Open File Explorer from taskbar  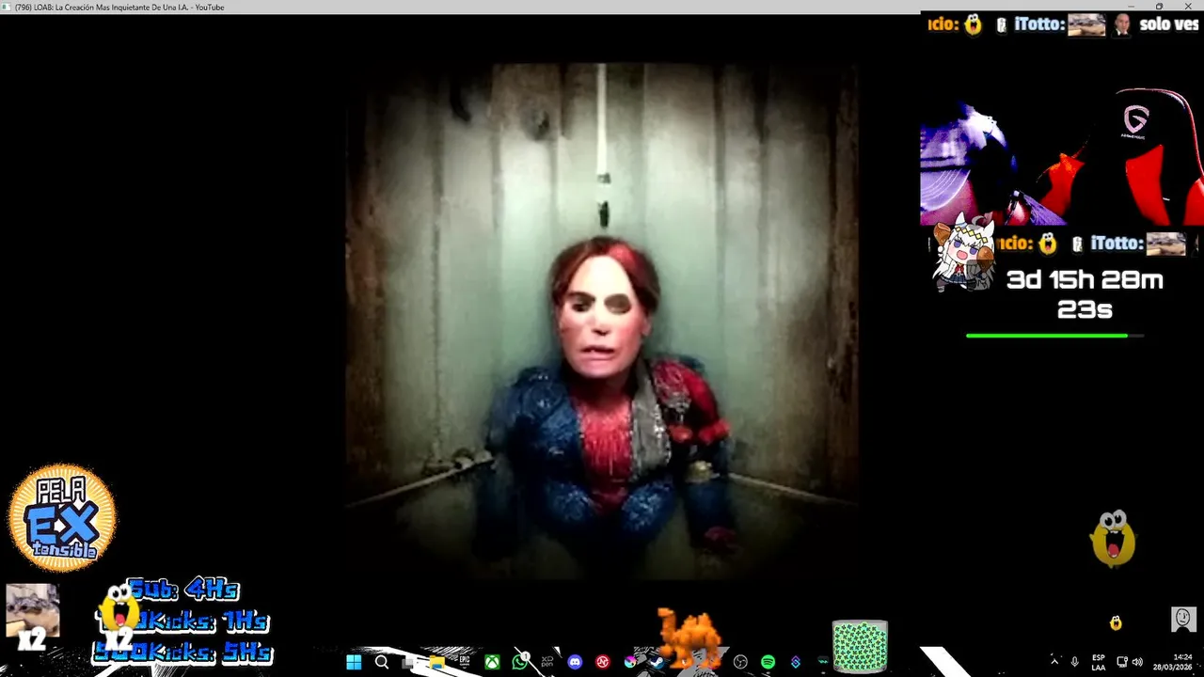[x=436, y=662]
